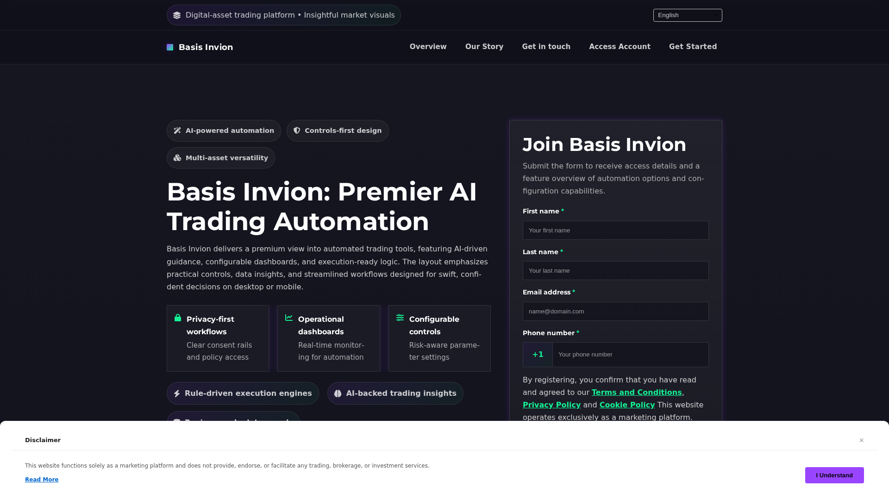Viewport: 889px width, 500px height.
Task: Click the Privacy-first workflows card
Action: point(218,338)
